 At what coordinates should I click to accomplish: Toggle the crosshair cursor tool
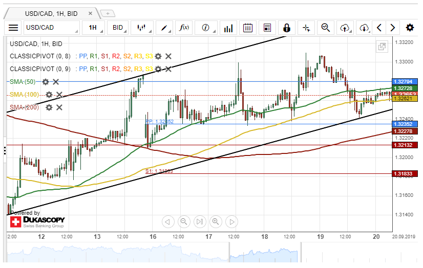[x=306, y=28]
